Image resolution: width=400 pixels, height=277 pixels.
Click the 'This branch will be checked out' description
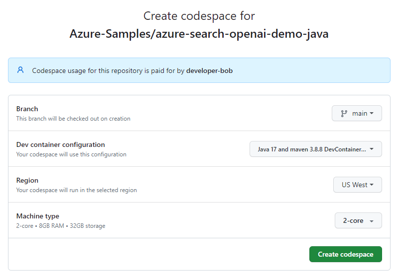coord(73,119)
